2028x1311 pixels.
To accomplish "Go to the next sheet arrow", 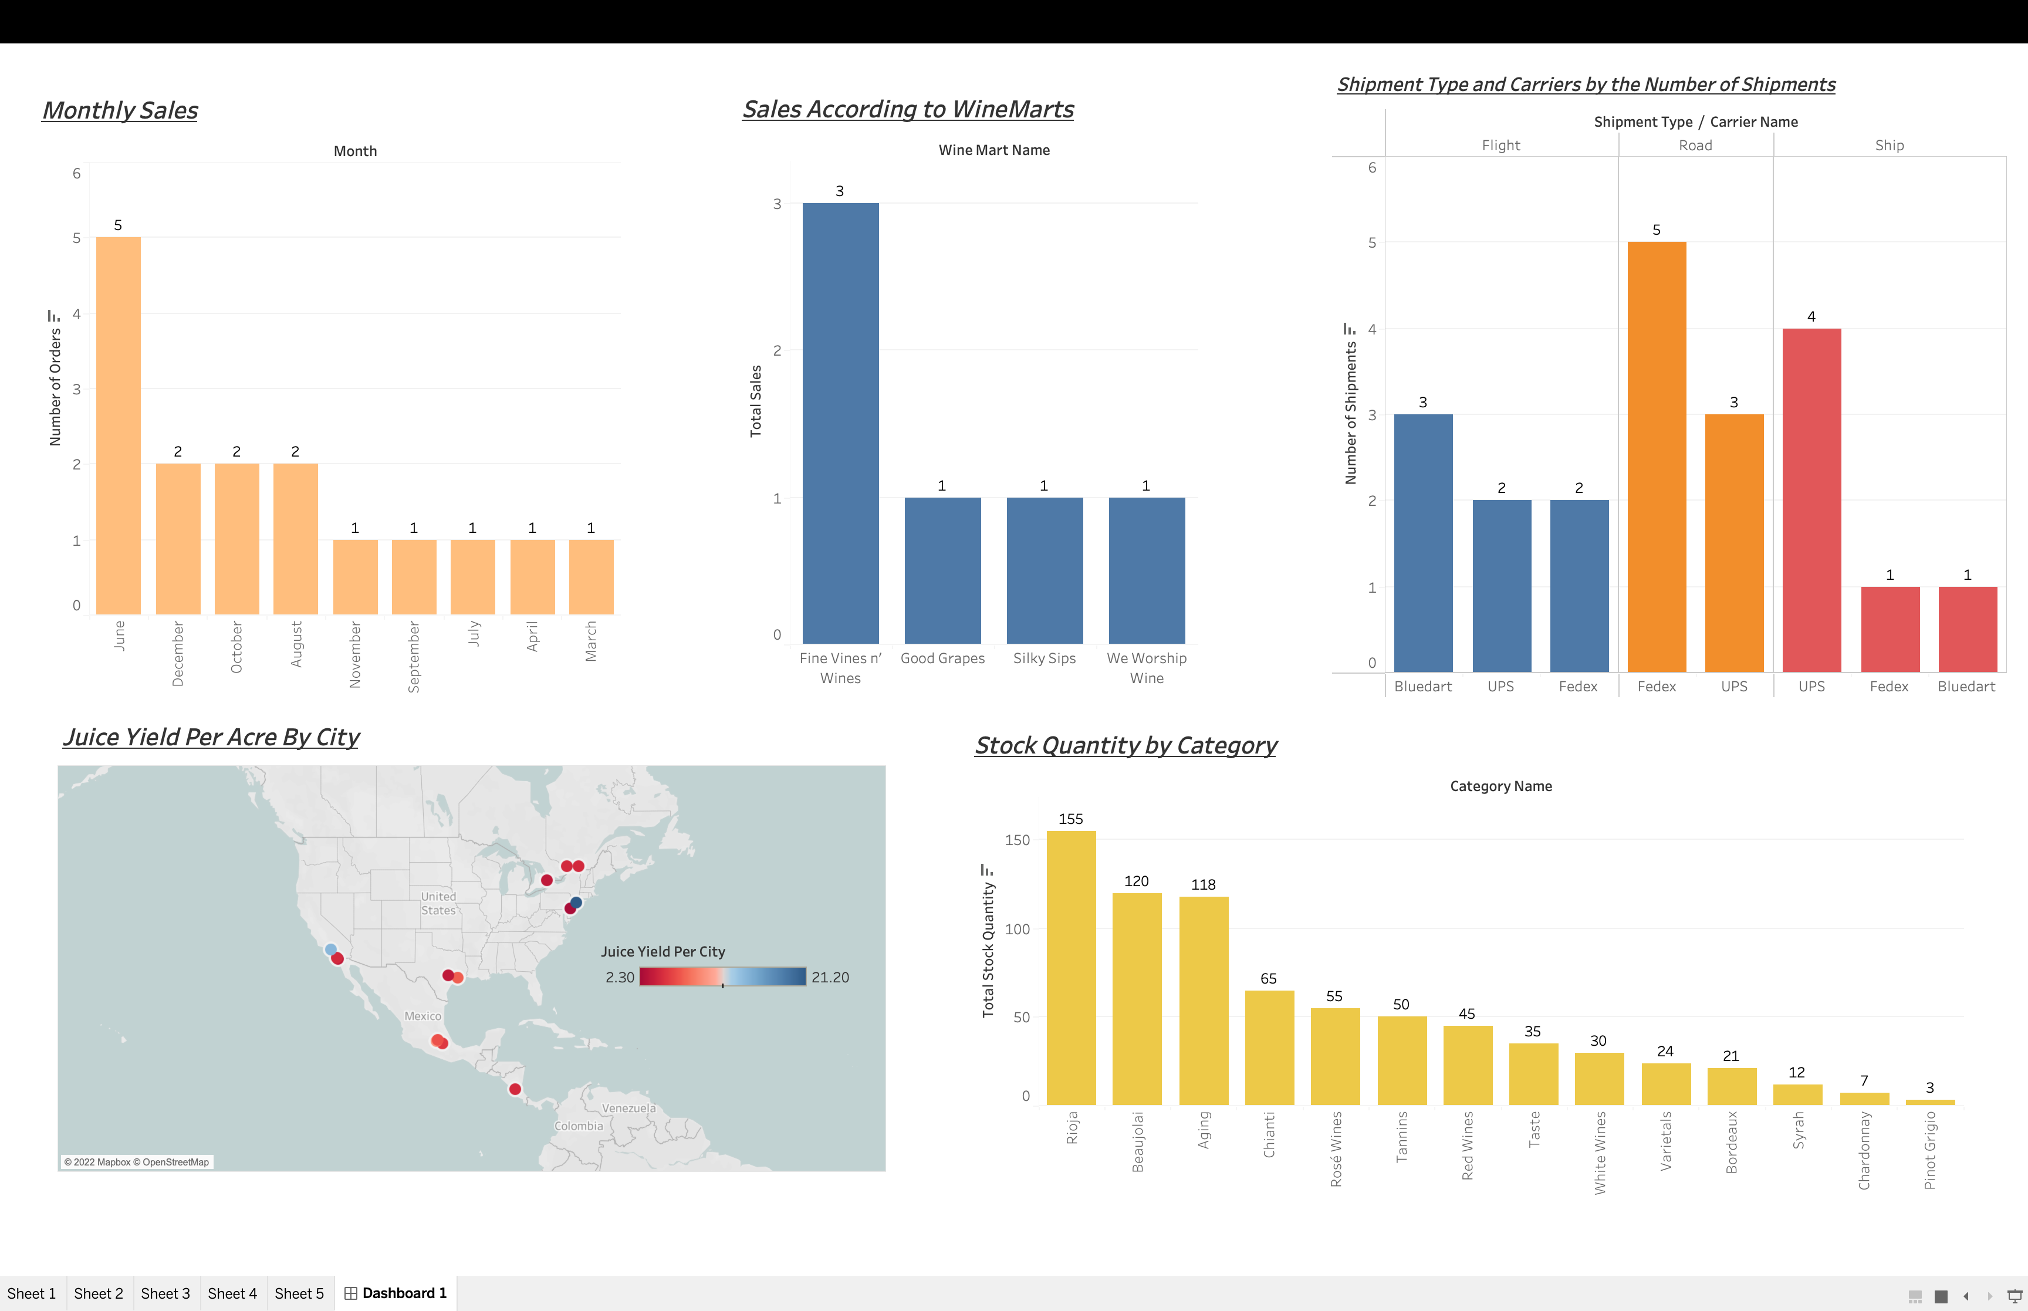I will [1990, 1296].
